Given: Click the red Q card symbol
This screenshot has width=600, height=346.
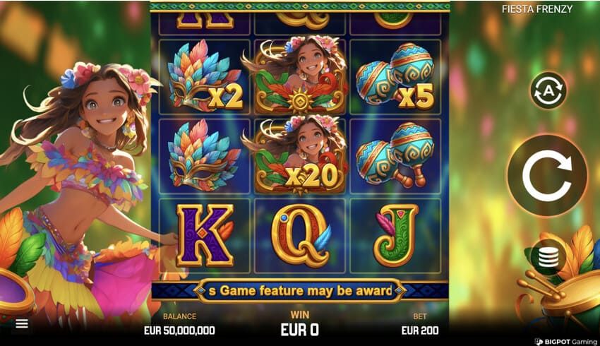Looking at the screenshot, I should click(301, 235).
